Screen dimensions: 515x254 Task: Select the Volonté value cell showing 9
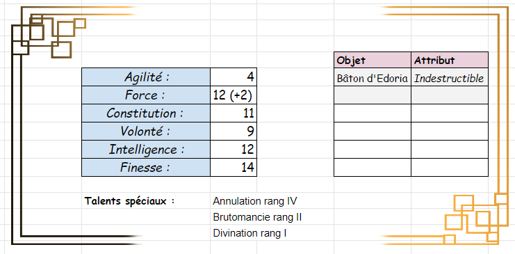coord(234,132)
